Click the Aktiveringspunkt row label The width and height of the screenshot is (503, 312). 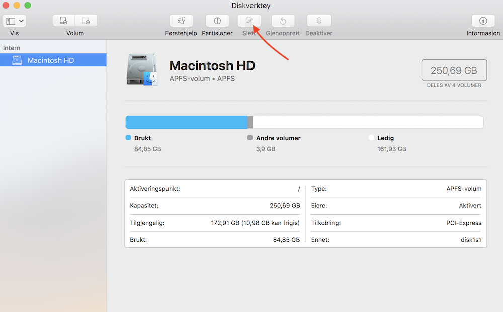click(155, 189)
